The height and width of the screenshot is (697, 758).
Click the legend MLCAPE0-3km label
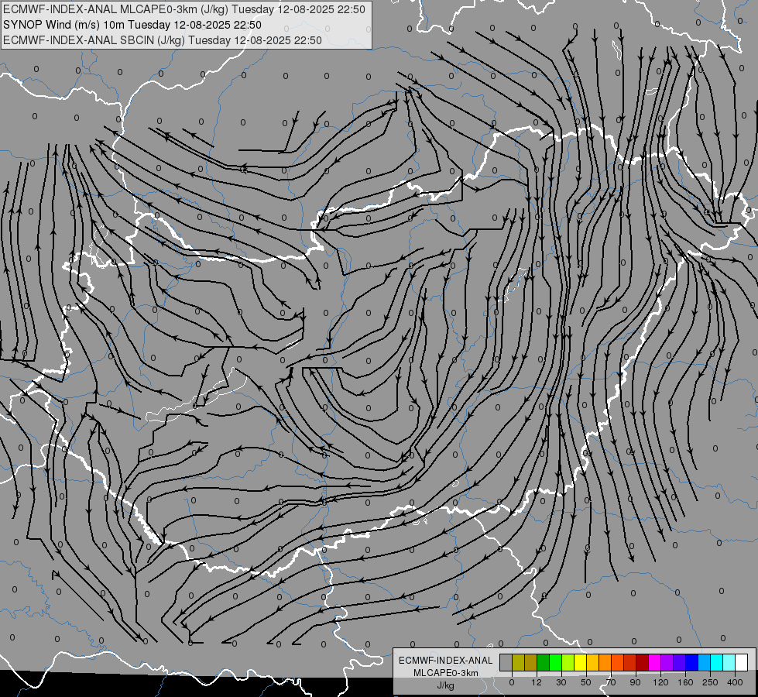tap(446, 673)
